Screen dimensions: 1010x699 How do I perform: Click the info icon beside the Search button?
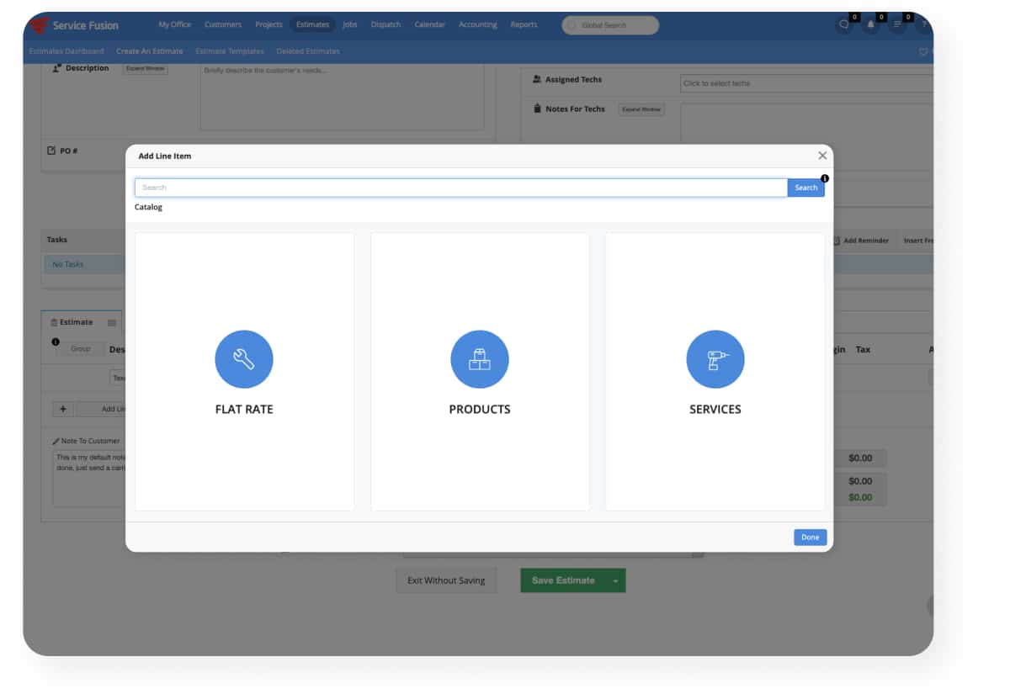click(824, 178)
